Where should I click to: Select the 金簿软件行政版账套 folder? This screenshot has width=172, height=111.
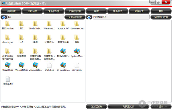[49, 54]
